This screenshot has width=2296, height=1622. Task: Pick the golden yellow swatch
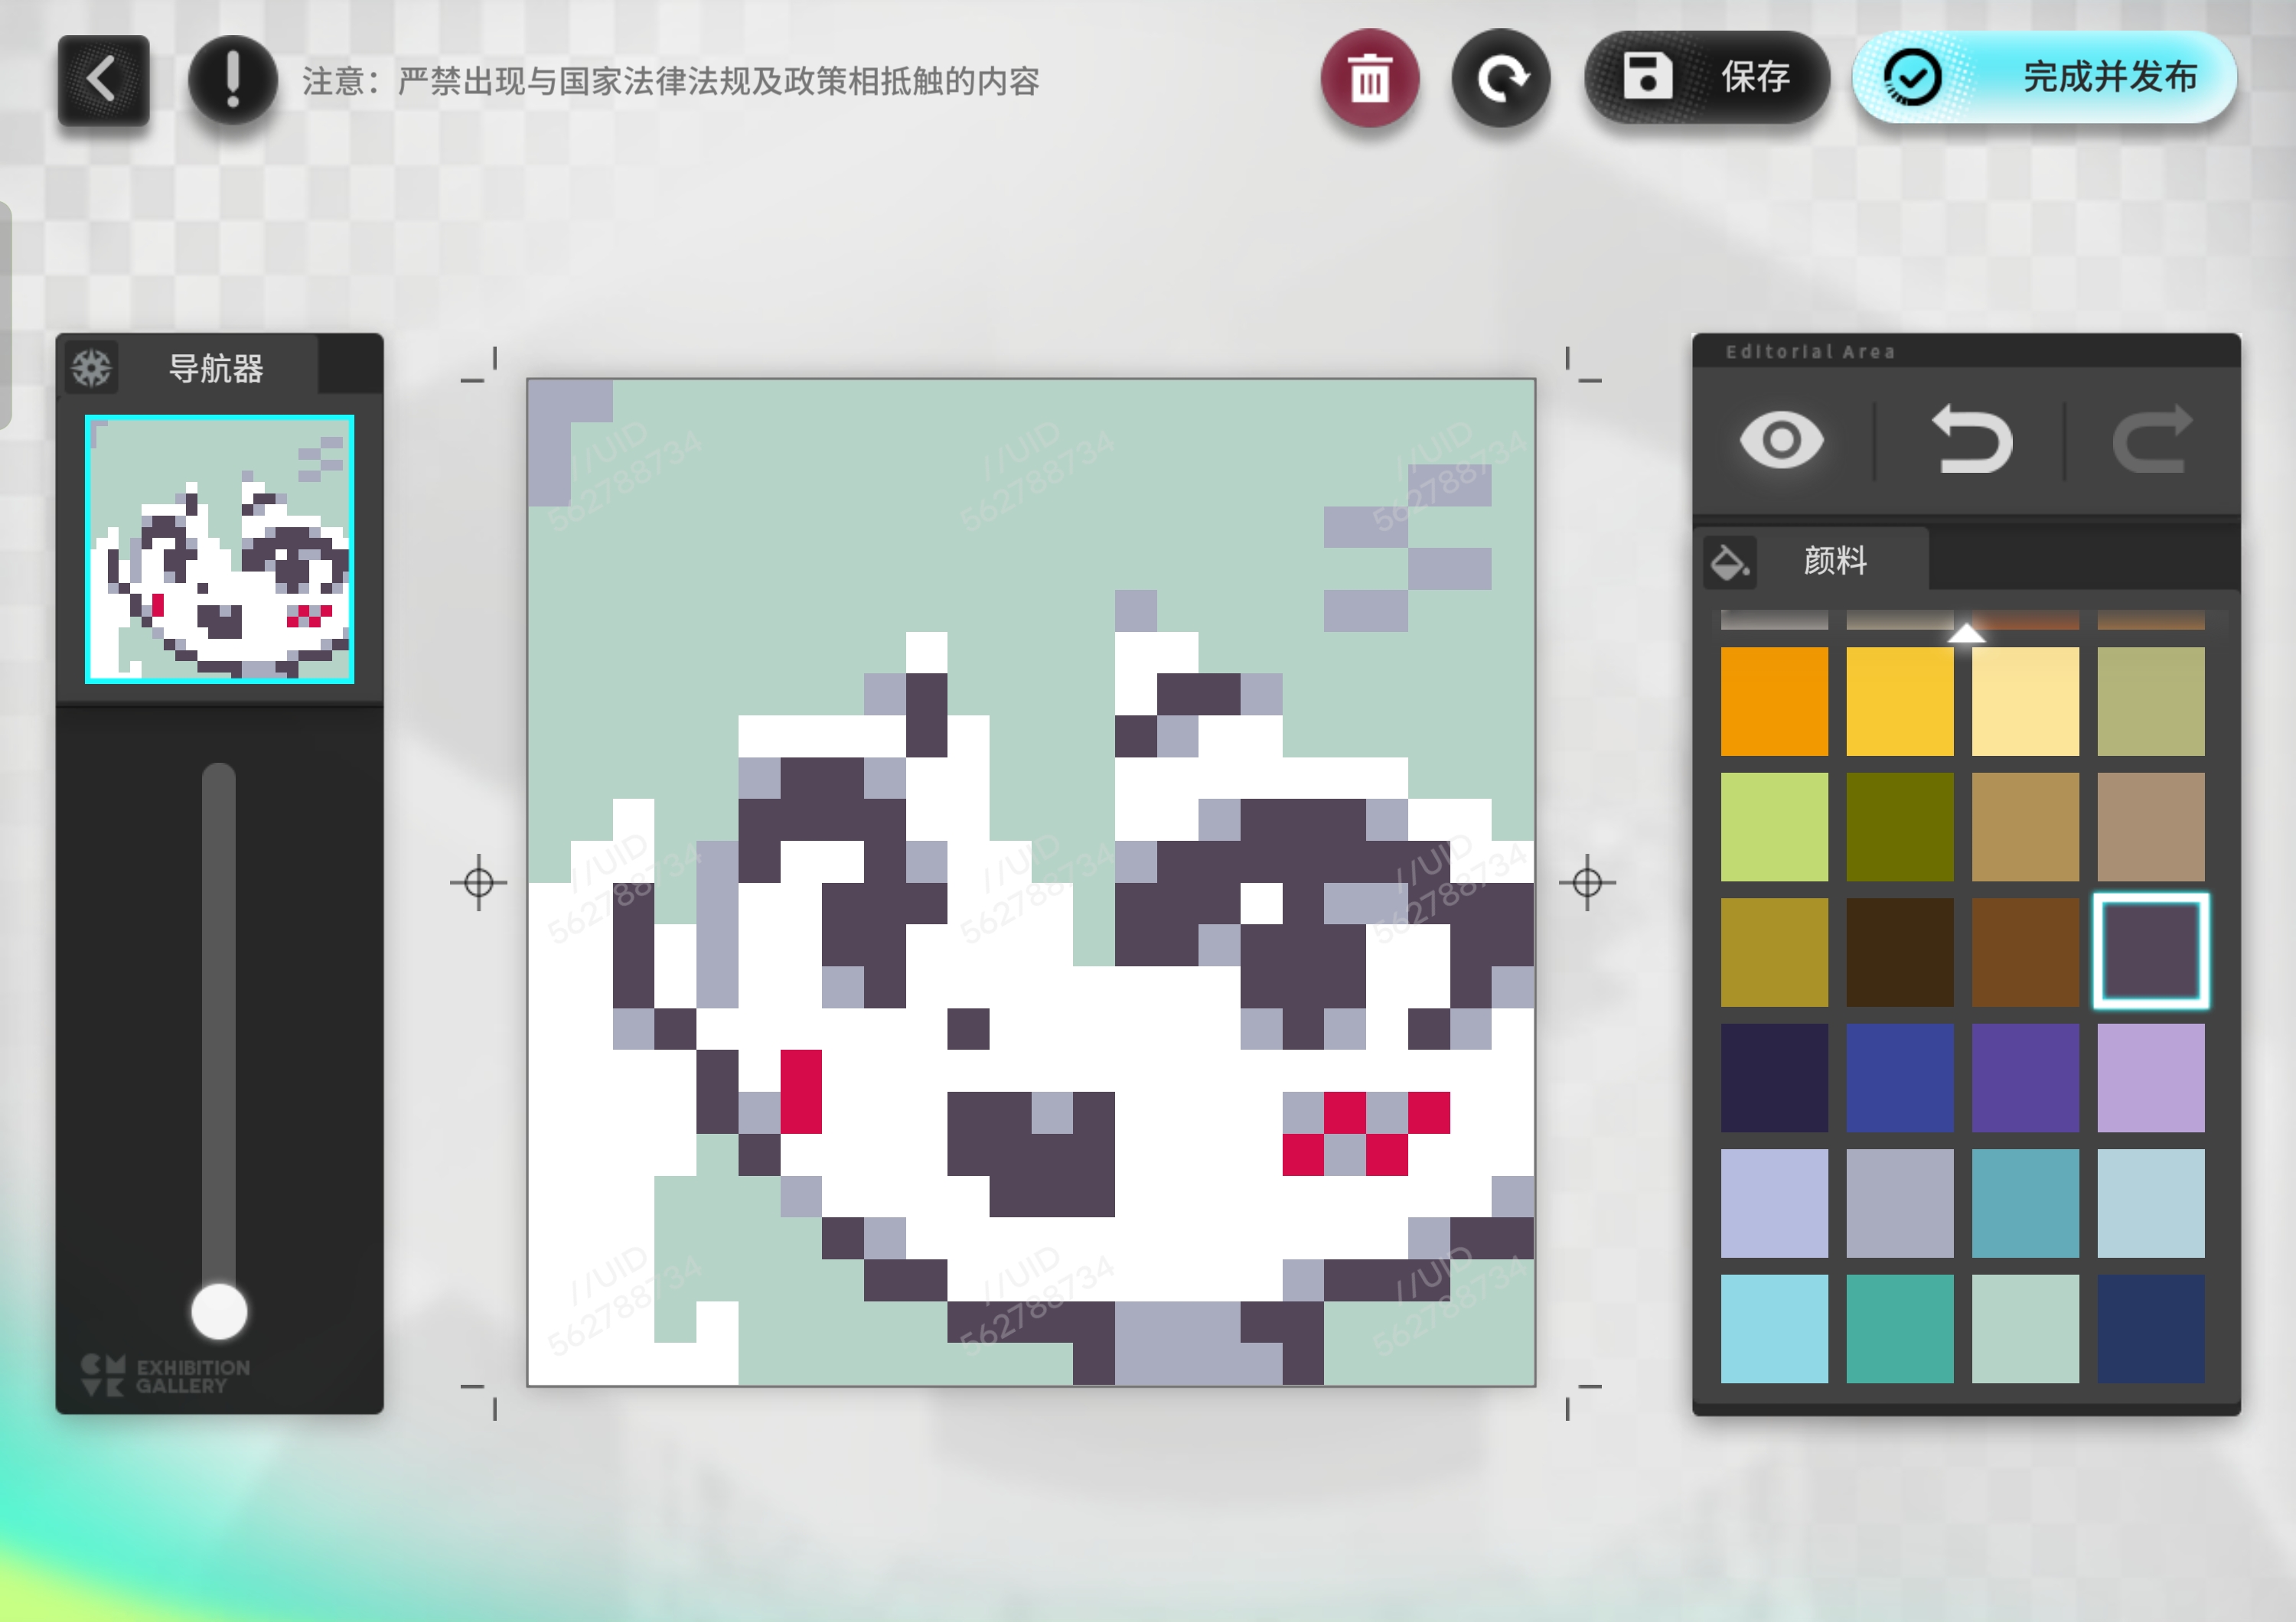point(1899,701)
